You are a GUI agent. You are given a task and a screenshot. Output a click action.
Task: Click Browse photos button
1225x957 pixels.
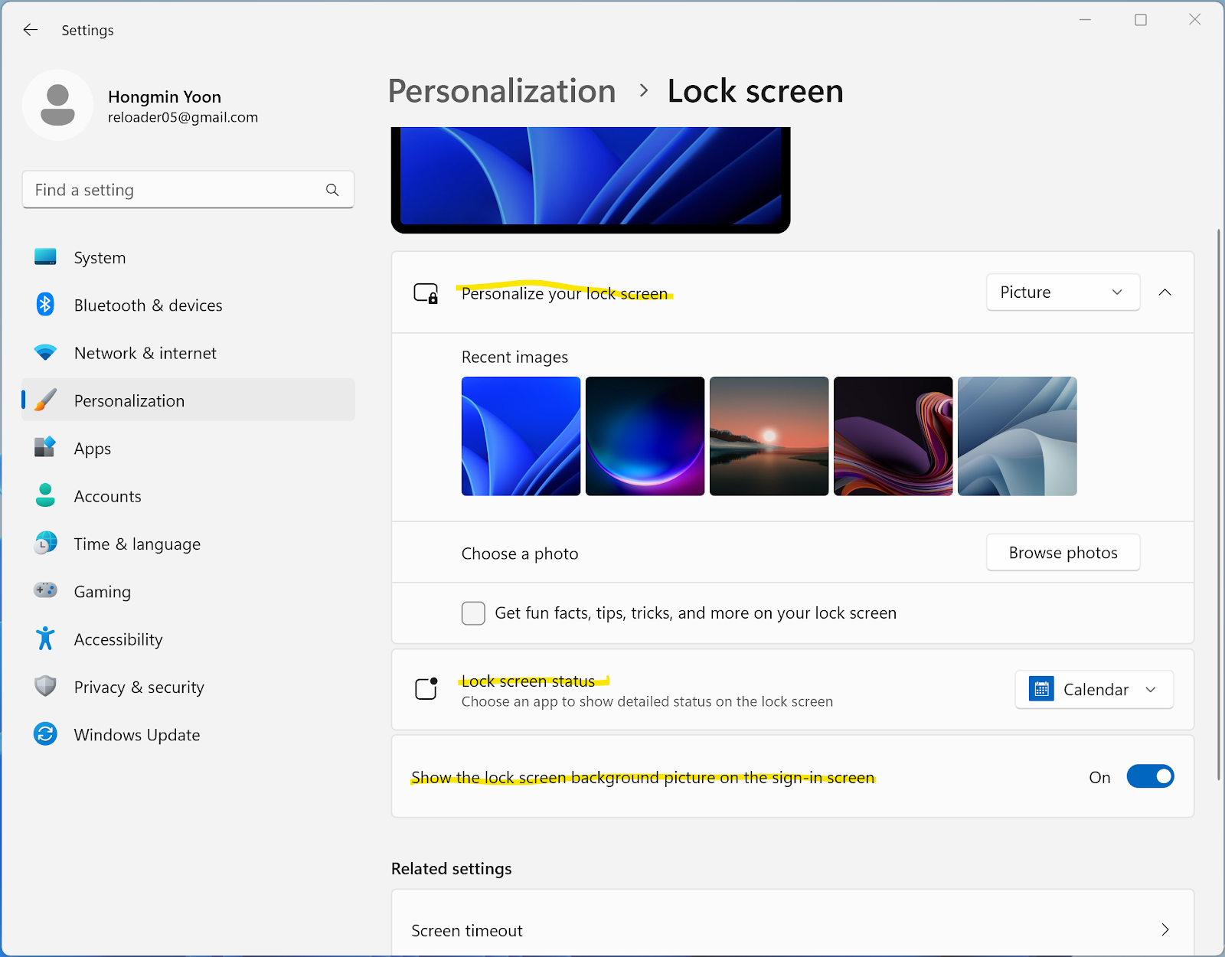[x=1063, y=553]
